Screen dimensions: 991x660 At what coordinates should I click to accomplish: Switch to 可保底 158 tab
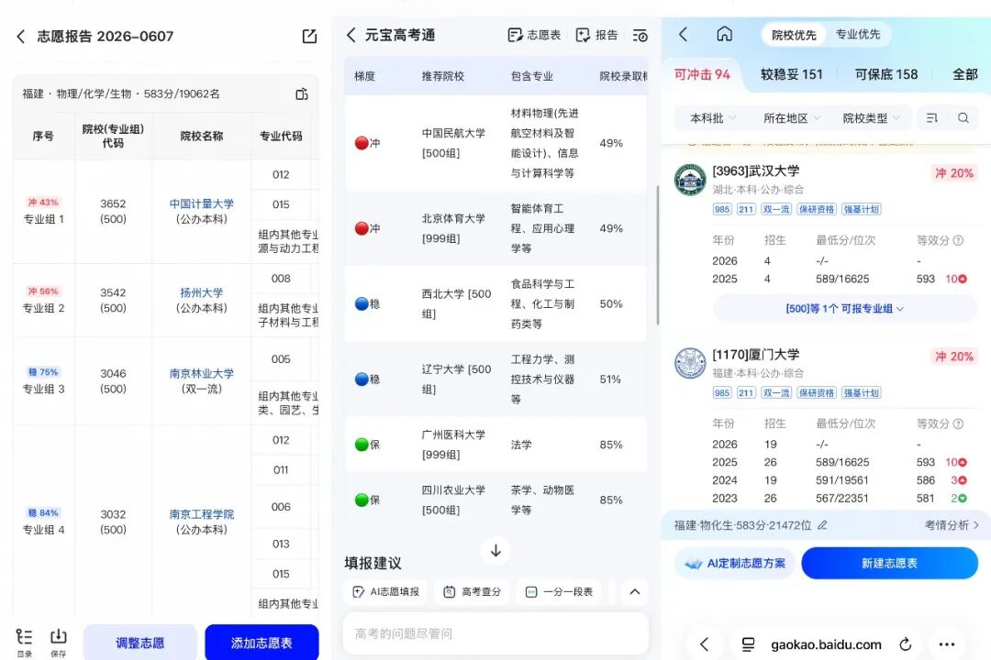point(886,74)
